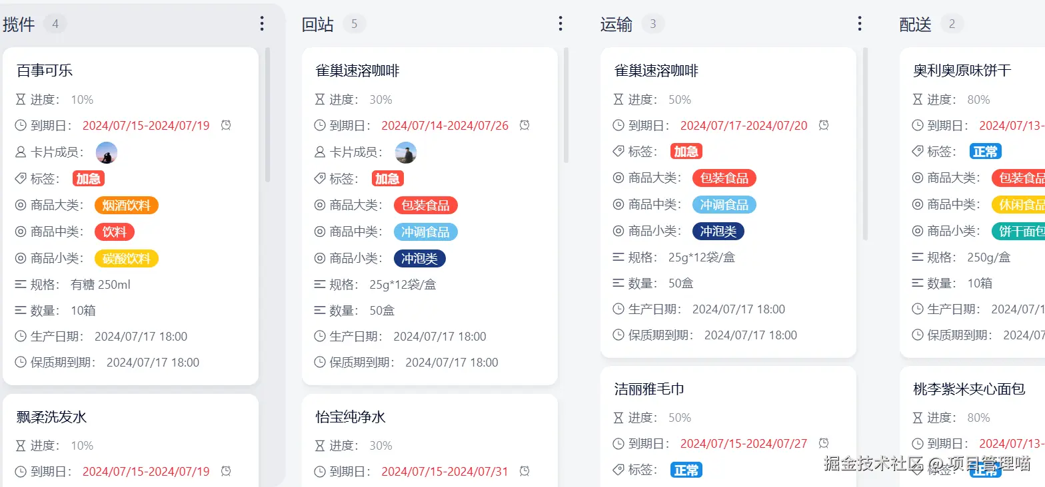Image resolution: width=1045 pixels, height=487 pixels.
Task: Open the 飘柔洗发水 card title
Action: 51,417
